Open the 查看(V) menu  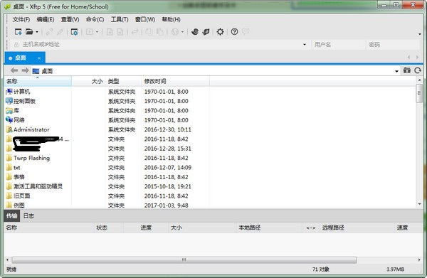(x=70, y=20)
